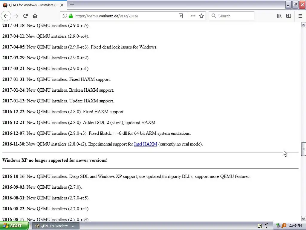Click the 'Added SDL 2 (slow!)' text
The image size is (306, 230).
pos(103,122)
